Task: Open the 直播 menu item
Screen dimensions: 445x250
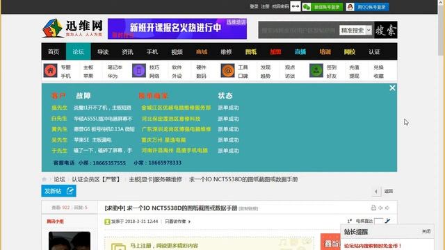Action: [x=300, y=51]
